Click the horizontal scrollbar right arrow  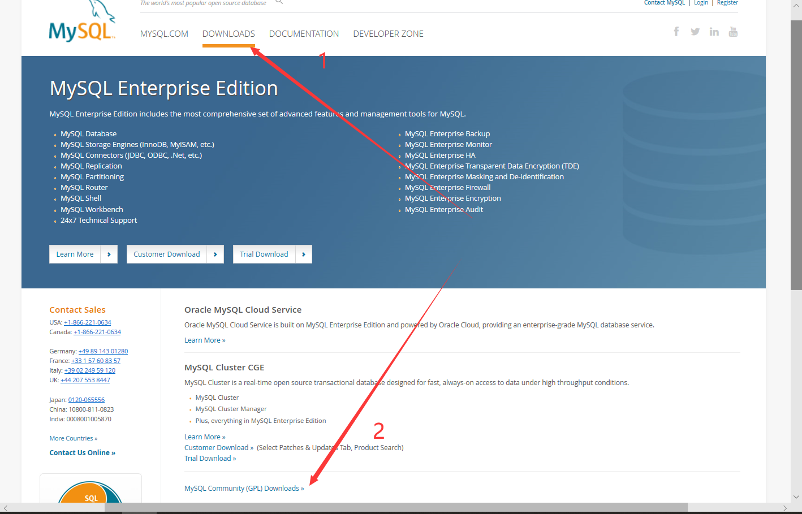click(x=784, y=508)
